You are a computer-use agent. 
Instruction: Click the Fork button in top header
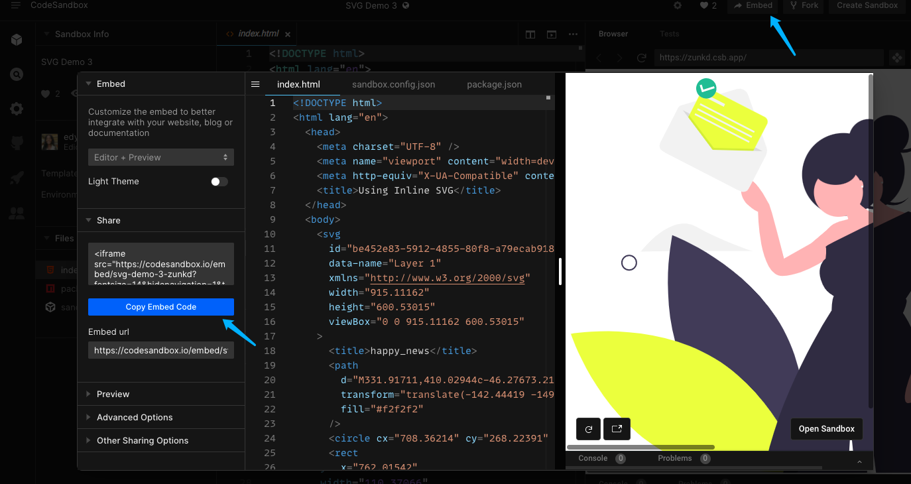pos(803,5)
